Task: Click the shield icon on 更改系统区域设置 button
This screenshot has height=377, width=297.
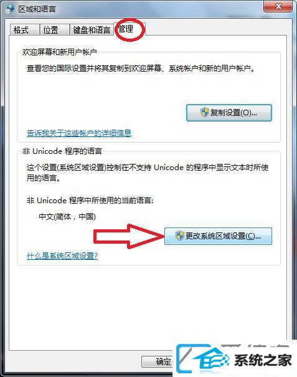Action: coord(179,236)
